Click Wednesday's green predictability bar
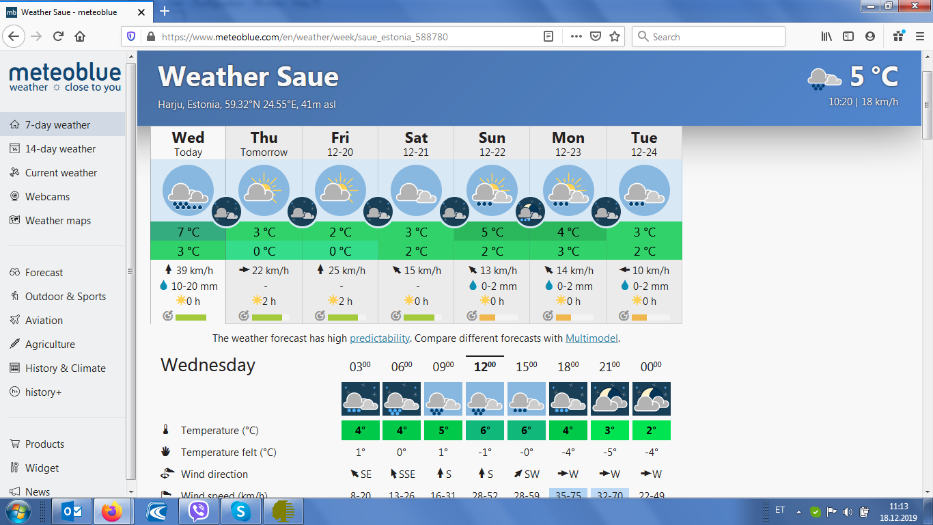 (191, 317)
